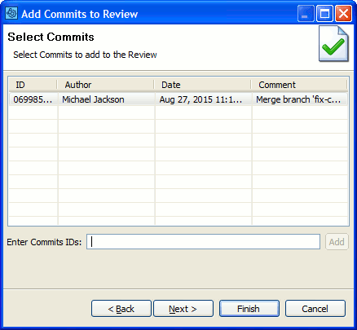Select the Michael Jackson author cell
The width and height of the screenshot is (357, 330).
(x=106, y=99)
